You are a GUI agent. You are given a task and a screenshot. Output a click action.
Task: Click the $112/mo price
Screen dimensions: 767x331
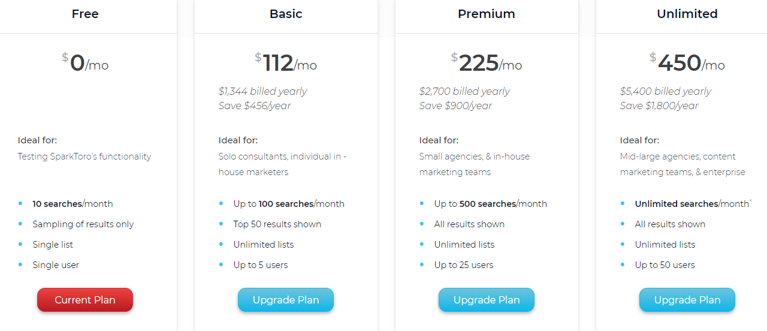(286, 62)
